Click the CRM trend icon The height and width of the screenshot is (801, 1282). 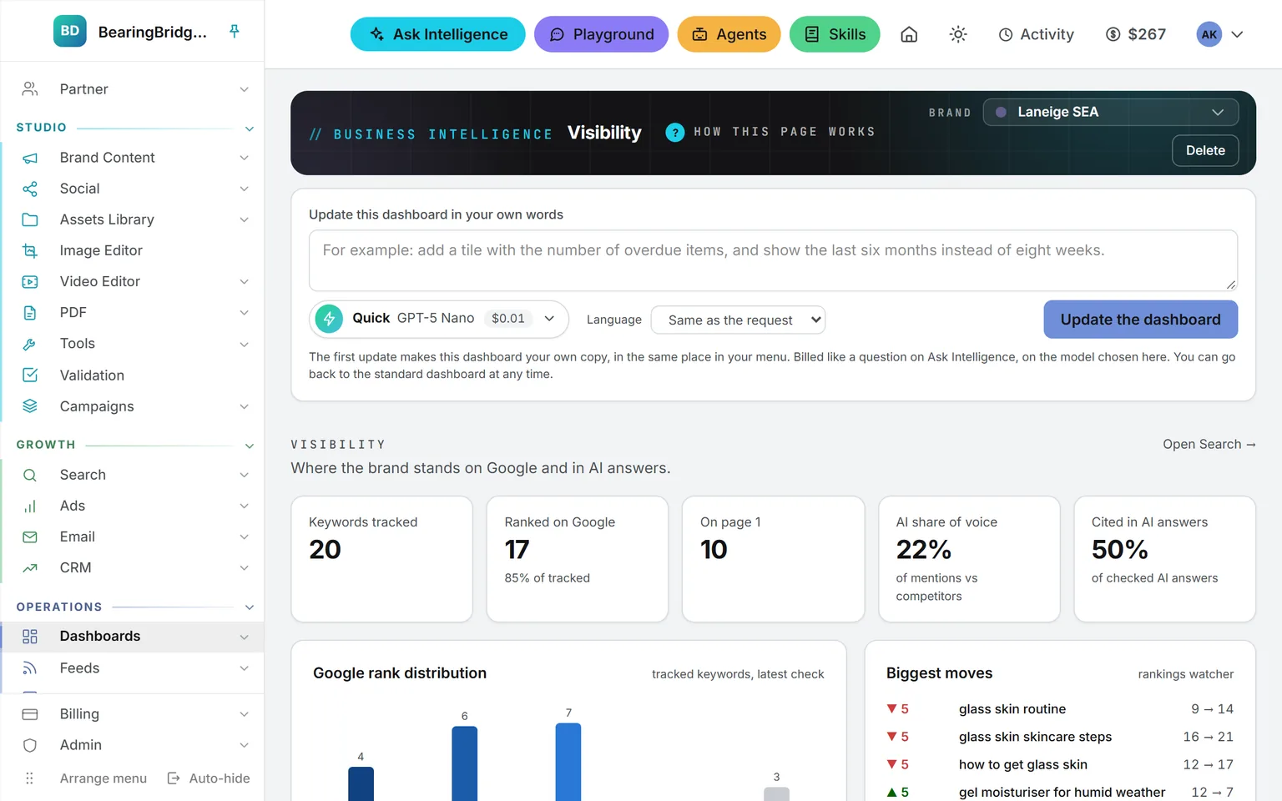30,567
